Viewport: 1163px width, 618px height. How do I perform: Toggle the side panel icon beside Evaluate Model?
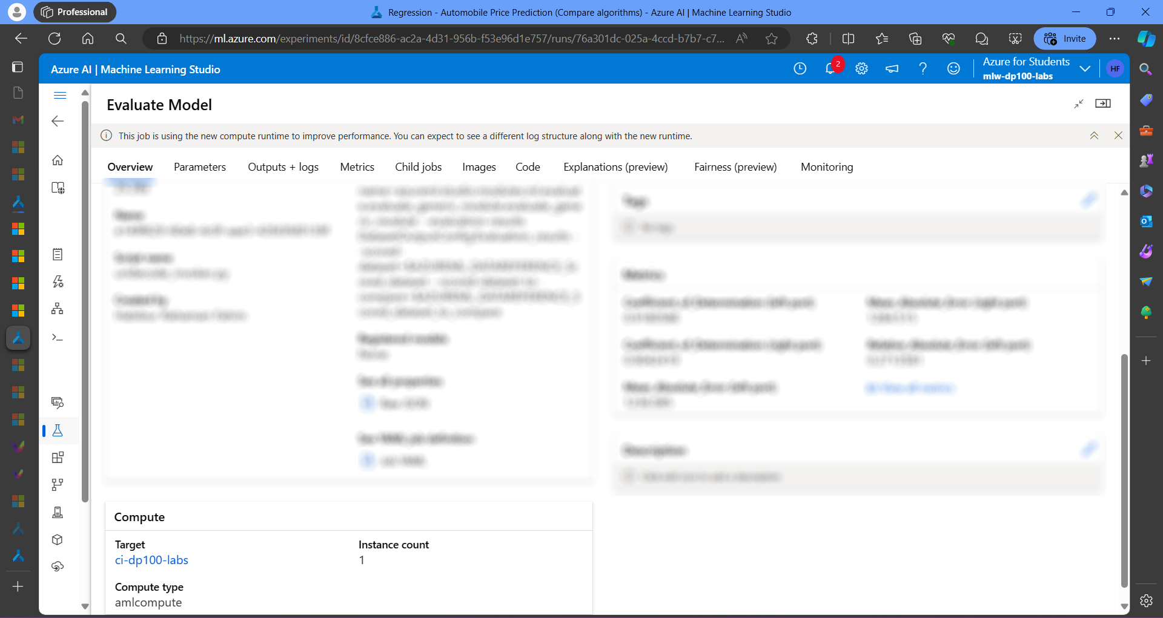click(x=1103, y=104)
